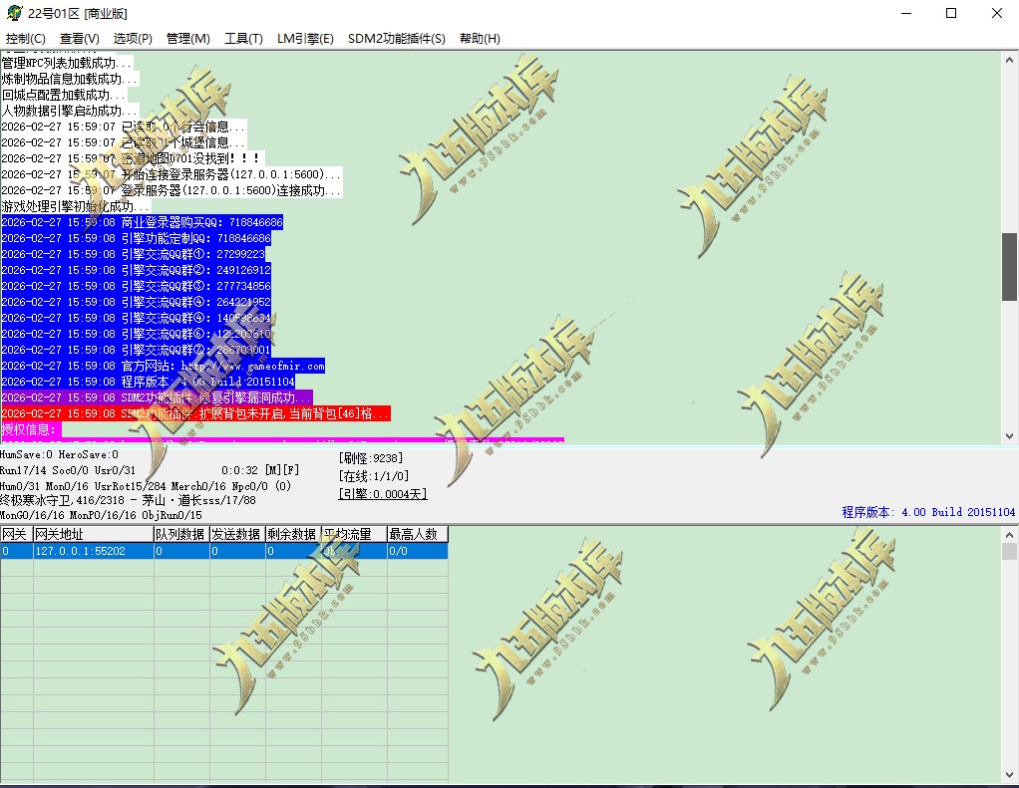The width and height of the screenshot is (1019, 788).
Task: Click the log line 引擎交流QQ群③: 277734856
Action: 137,286
